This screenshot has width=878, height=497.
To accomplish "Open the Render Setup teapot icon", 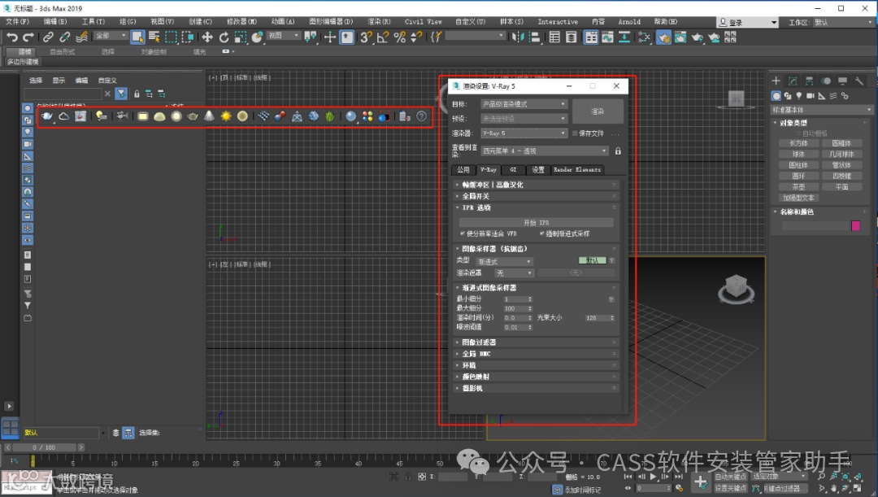I will [663, 37].
